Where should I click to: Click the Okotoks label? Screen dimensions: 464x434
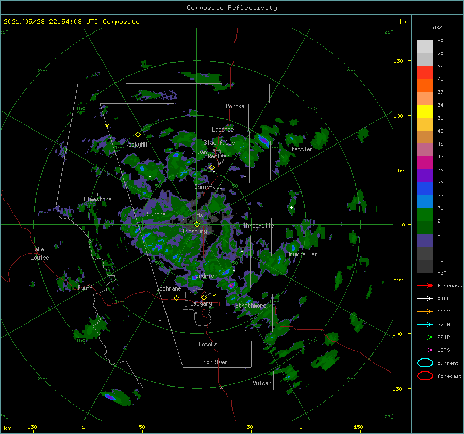(206, 344)
